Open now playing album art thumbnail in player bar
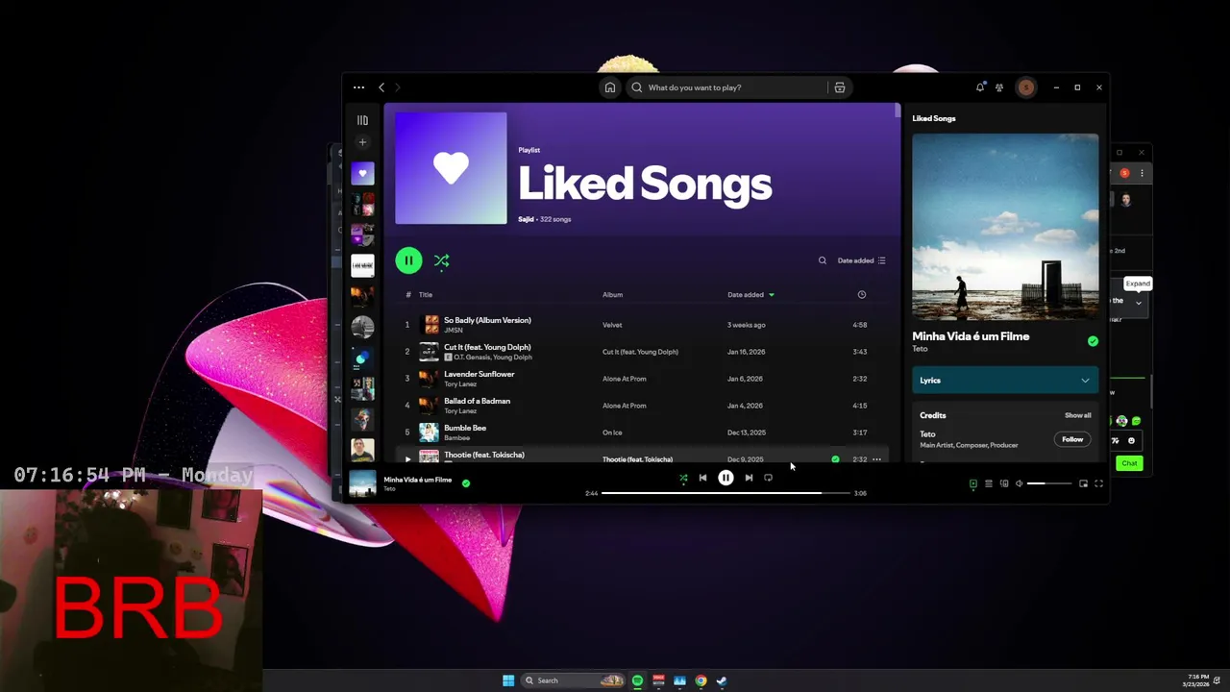The height and width of the screenshot is (692, 1230). (362, 483)
